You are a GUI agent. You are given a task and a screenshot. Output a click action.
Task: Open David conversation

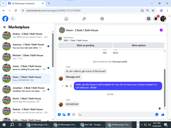point(26,100)
